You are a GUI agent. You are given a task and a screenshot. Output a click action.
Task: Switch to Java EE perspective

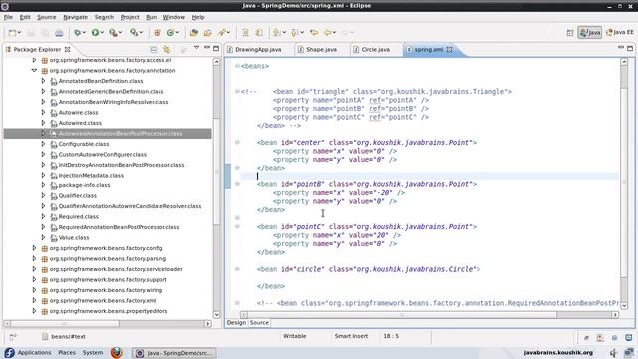[619, 33]
